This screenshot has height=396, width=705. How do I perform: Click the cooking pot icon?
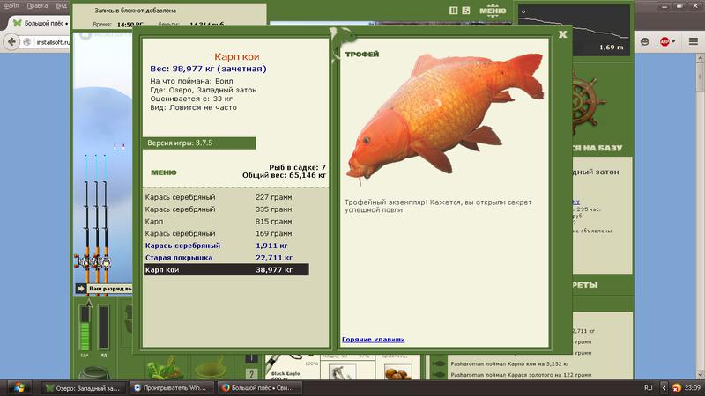pos(94,372)
